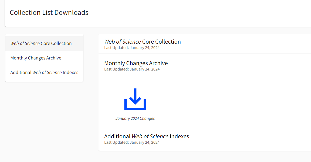Expand the Additional Web of Science Indexes section
311x162 pixels.
tap(147, 136)
